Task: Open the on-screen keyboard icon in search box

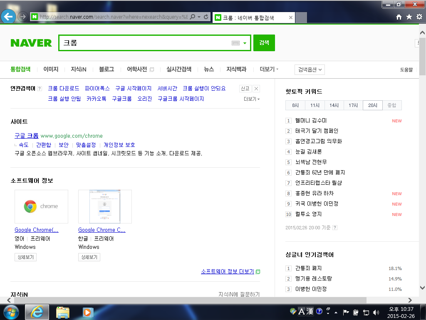Action: pos(235,43)
